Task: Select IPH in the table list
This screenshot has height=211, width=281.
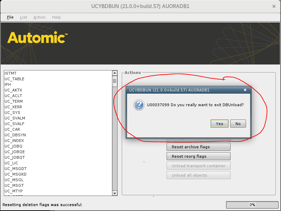Action: 58,84
